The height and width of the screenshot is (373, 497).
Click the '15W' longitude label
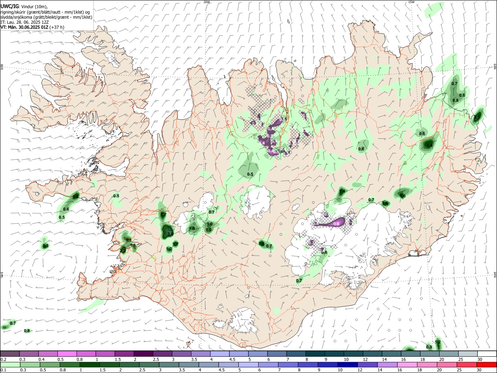click(411, 2)
